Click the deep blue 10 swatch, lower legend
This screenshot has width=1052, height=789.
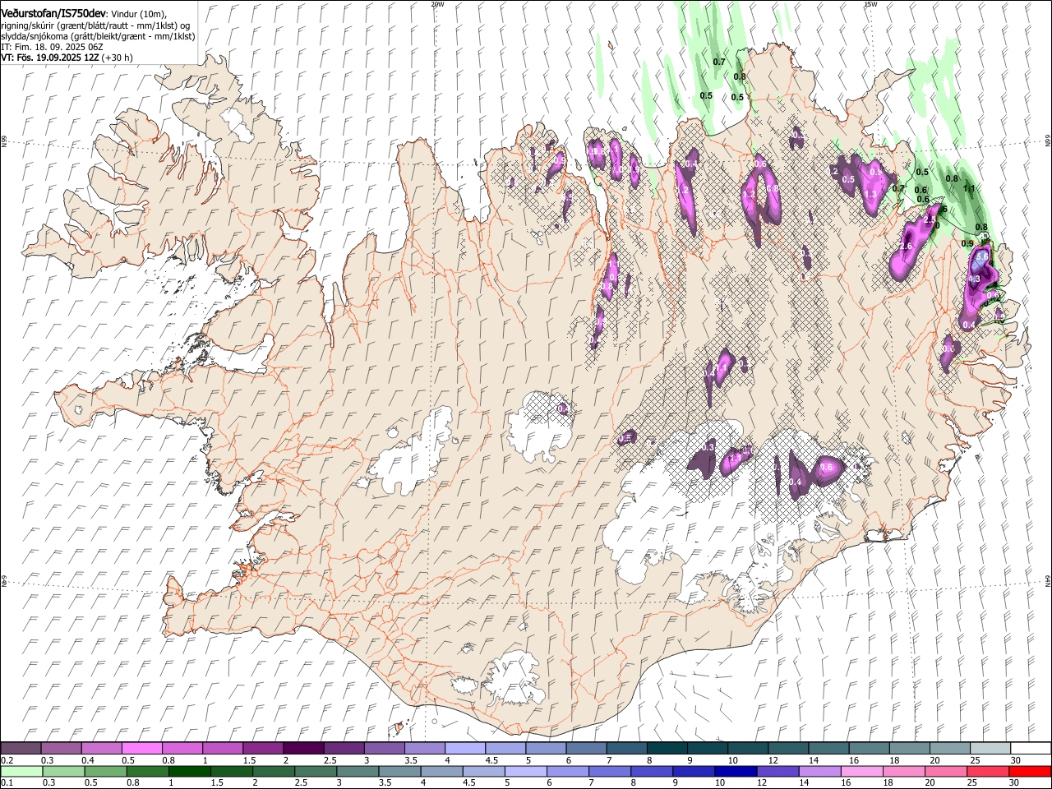coord(736,771)
